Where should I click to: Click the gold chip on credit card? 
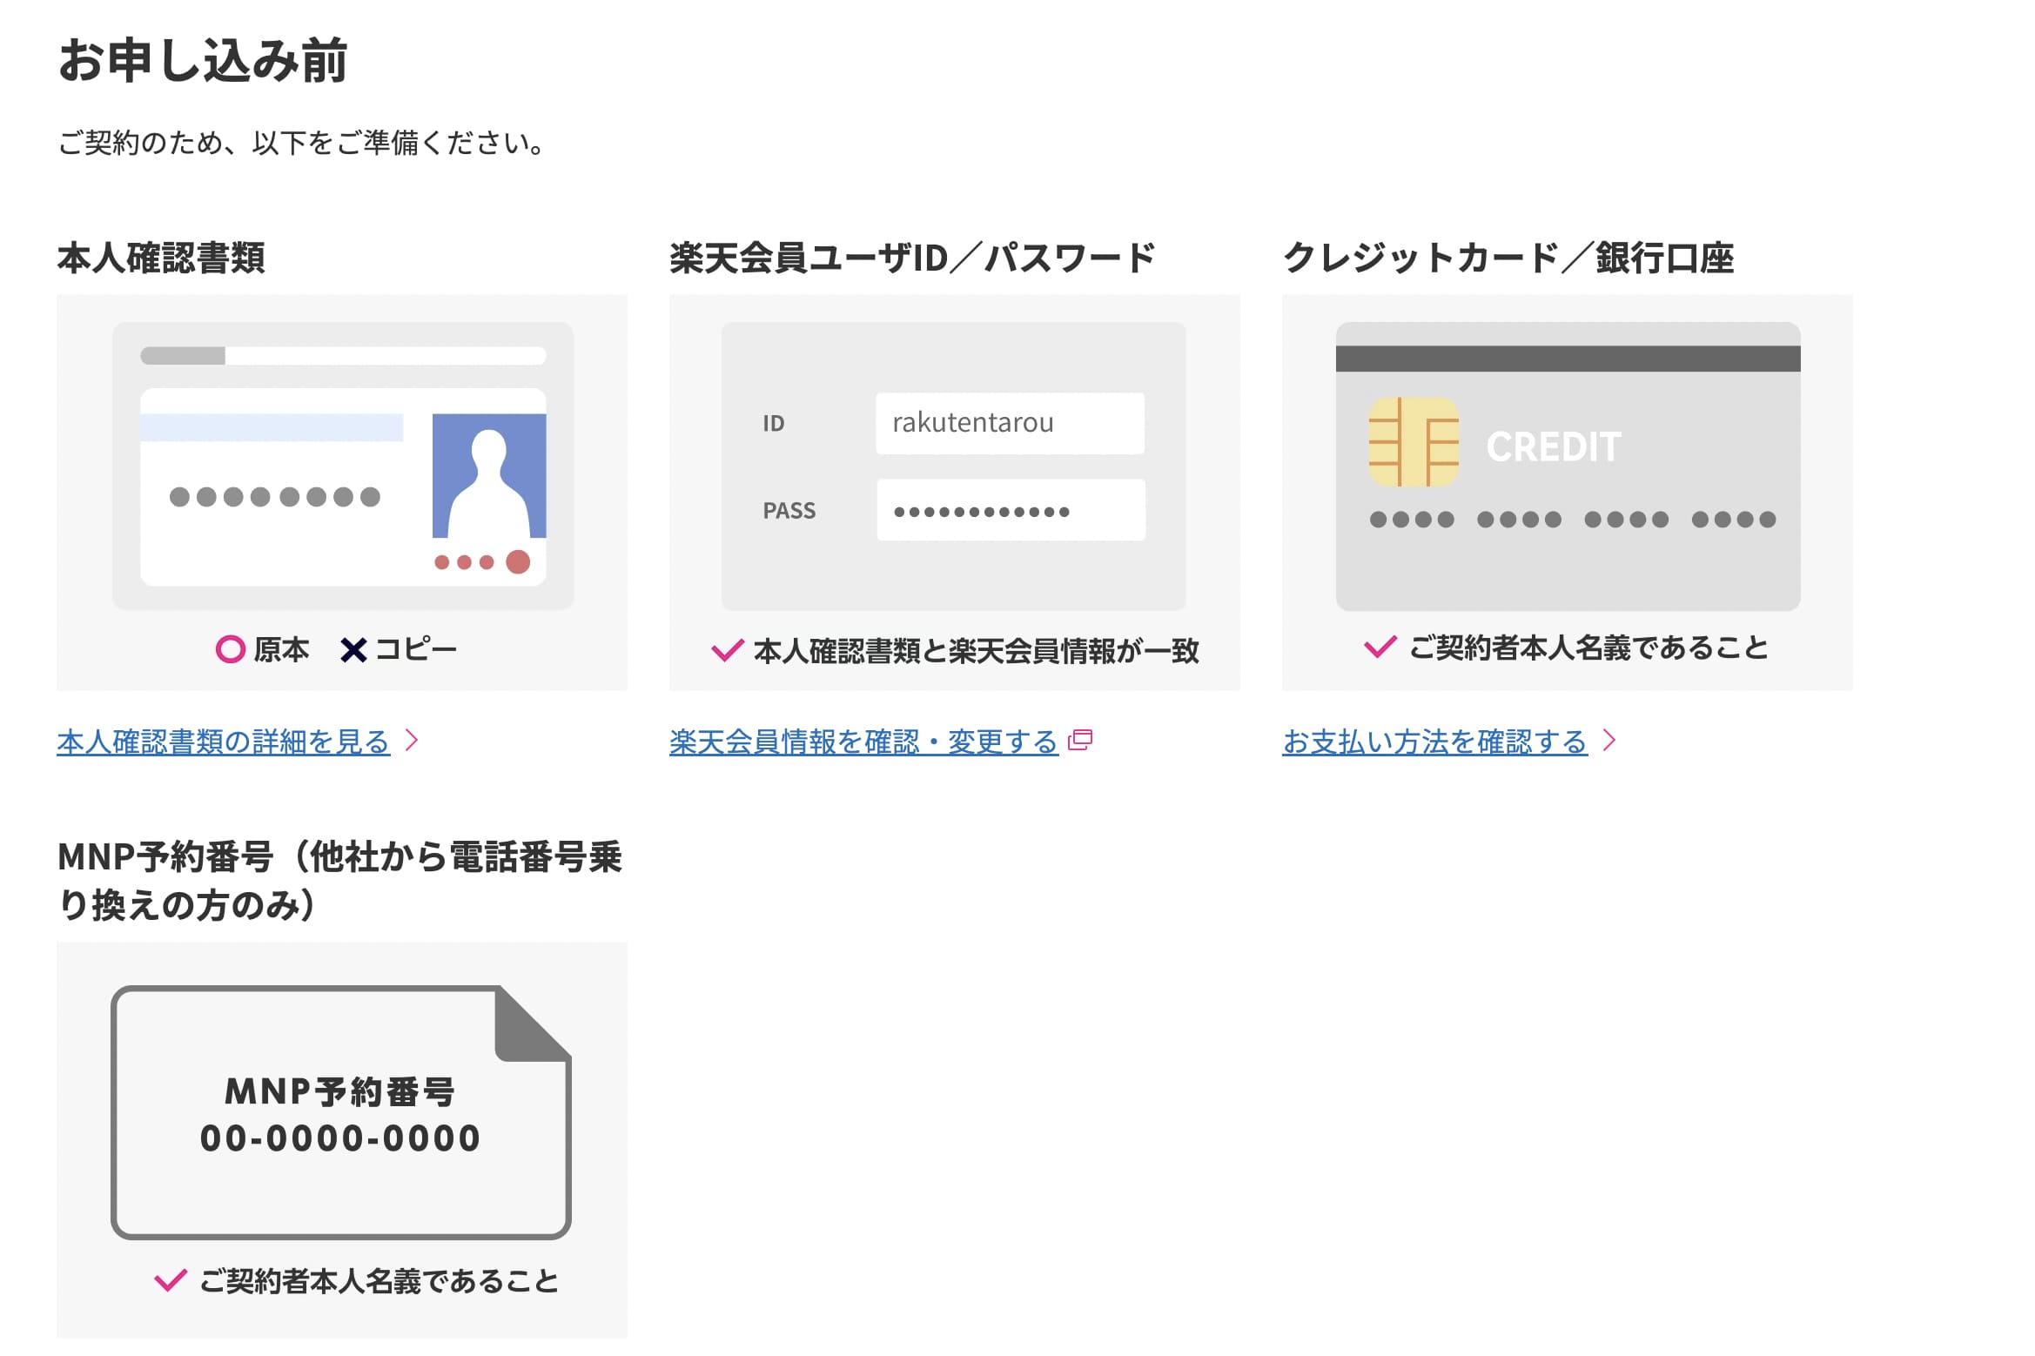(1413, 441)
